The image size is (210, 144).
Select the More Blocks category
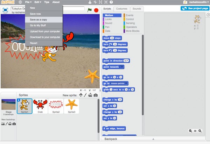click(x=133, y=31)
